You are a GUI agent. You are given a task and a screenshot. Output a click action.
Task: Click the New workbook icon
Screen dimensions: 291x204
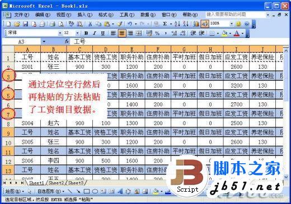[8, 24]
